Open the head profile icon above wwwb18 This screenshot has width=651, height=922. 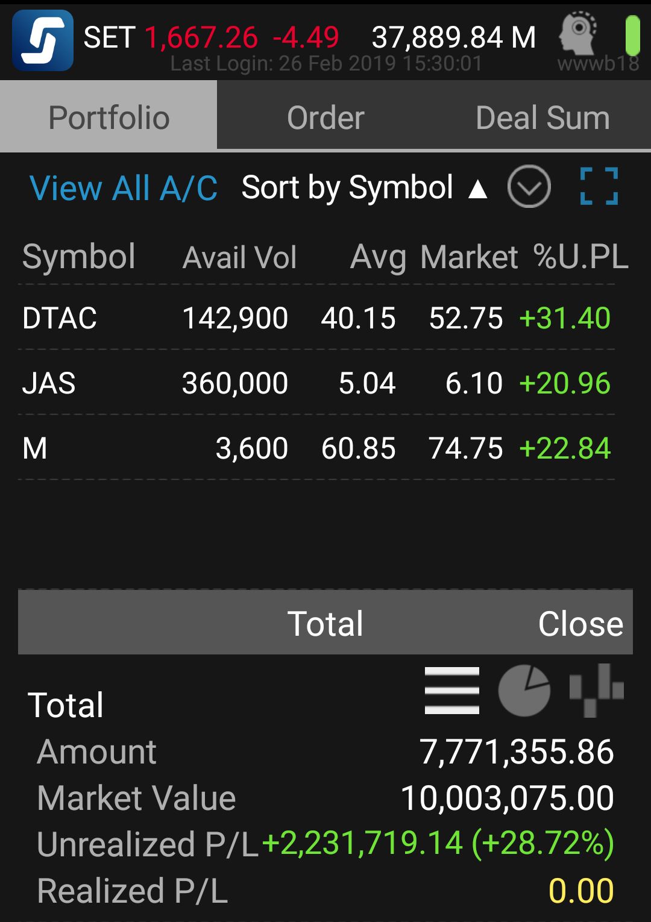(x=577, y=33)
